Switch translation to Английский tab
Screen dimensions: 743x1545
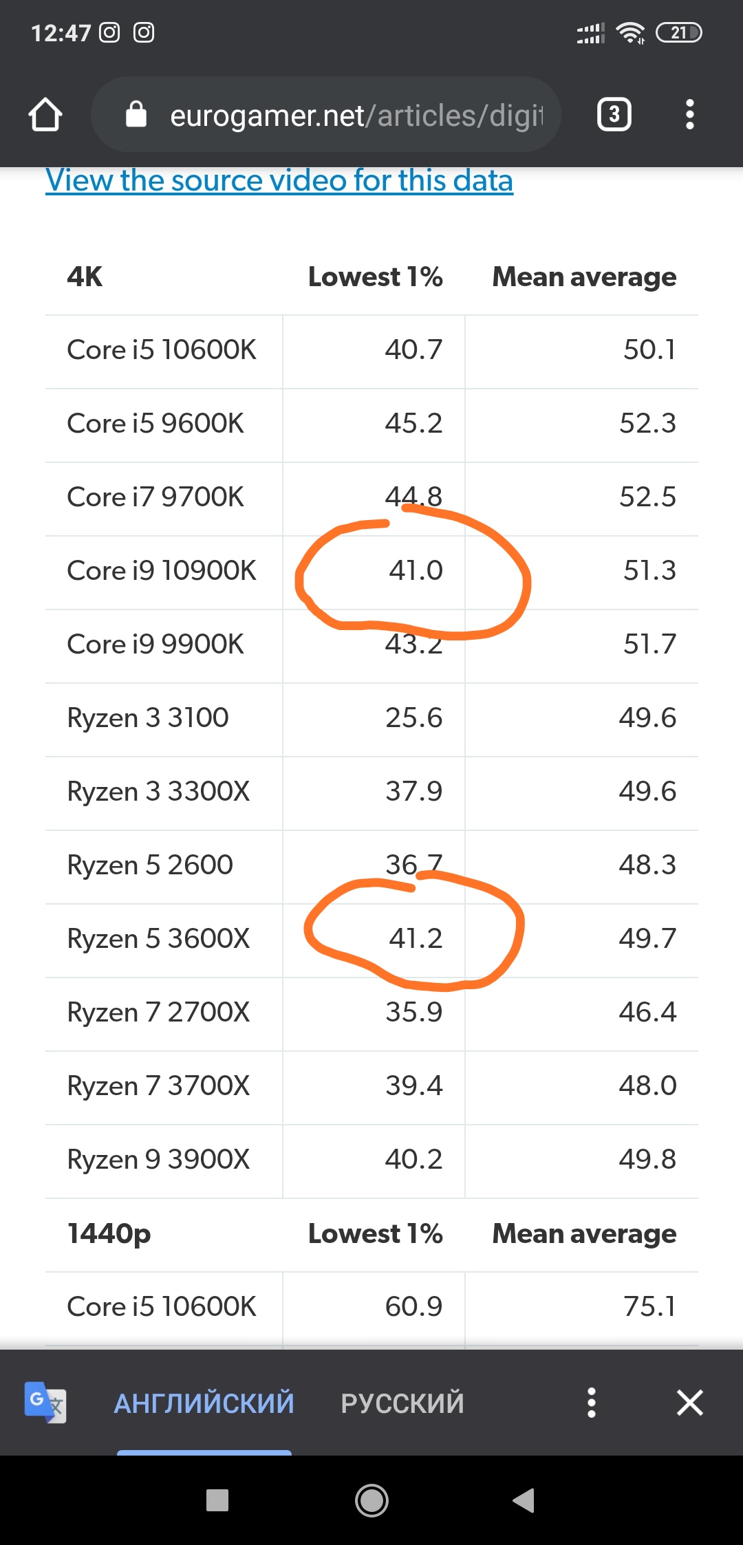[x=204, y=1403]
